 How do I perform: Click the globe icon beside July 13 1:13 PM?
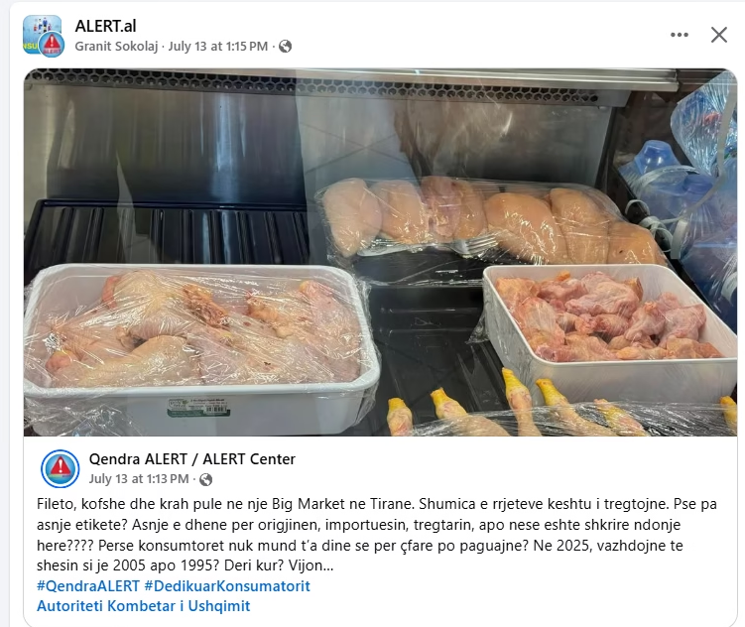tap(205, 479)
